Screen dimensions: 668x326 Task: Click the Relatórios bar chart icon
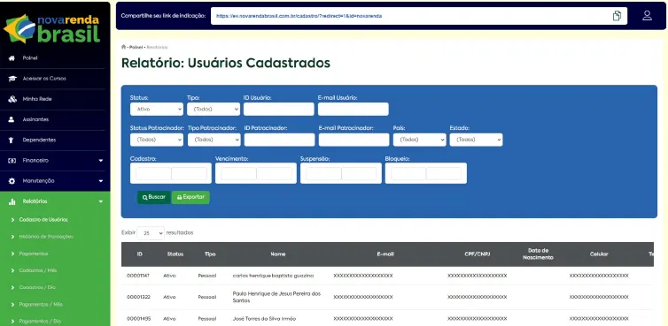coord(12,201)
